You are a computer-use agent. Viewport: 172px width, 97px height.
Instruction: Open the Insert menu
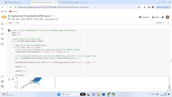click(x=23, y=19)
